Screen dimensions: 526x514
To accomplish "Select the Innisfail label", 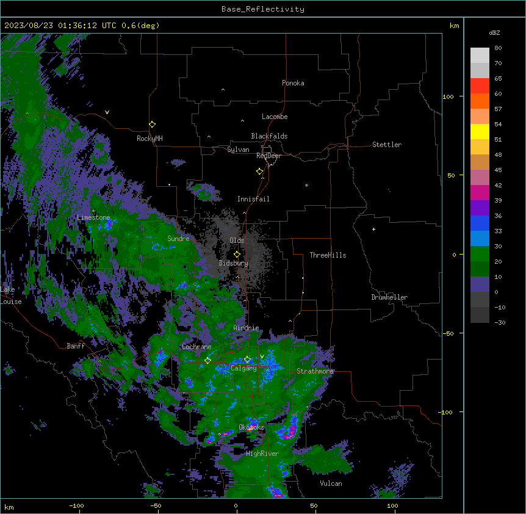I will point(253,199).
